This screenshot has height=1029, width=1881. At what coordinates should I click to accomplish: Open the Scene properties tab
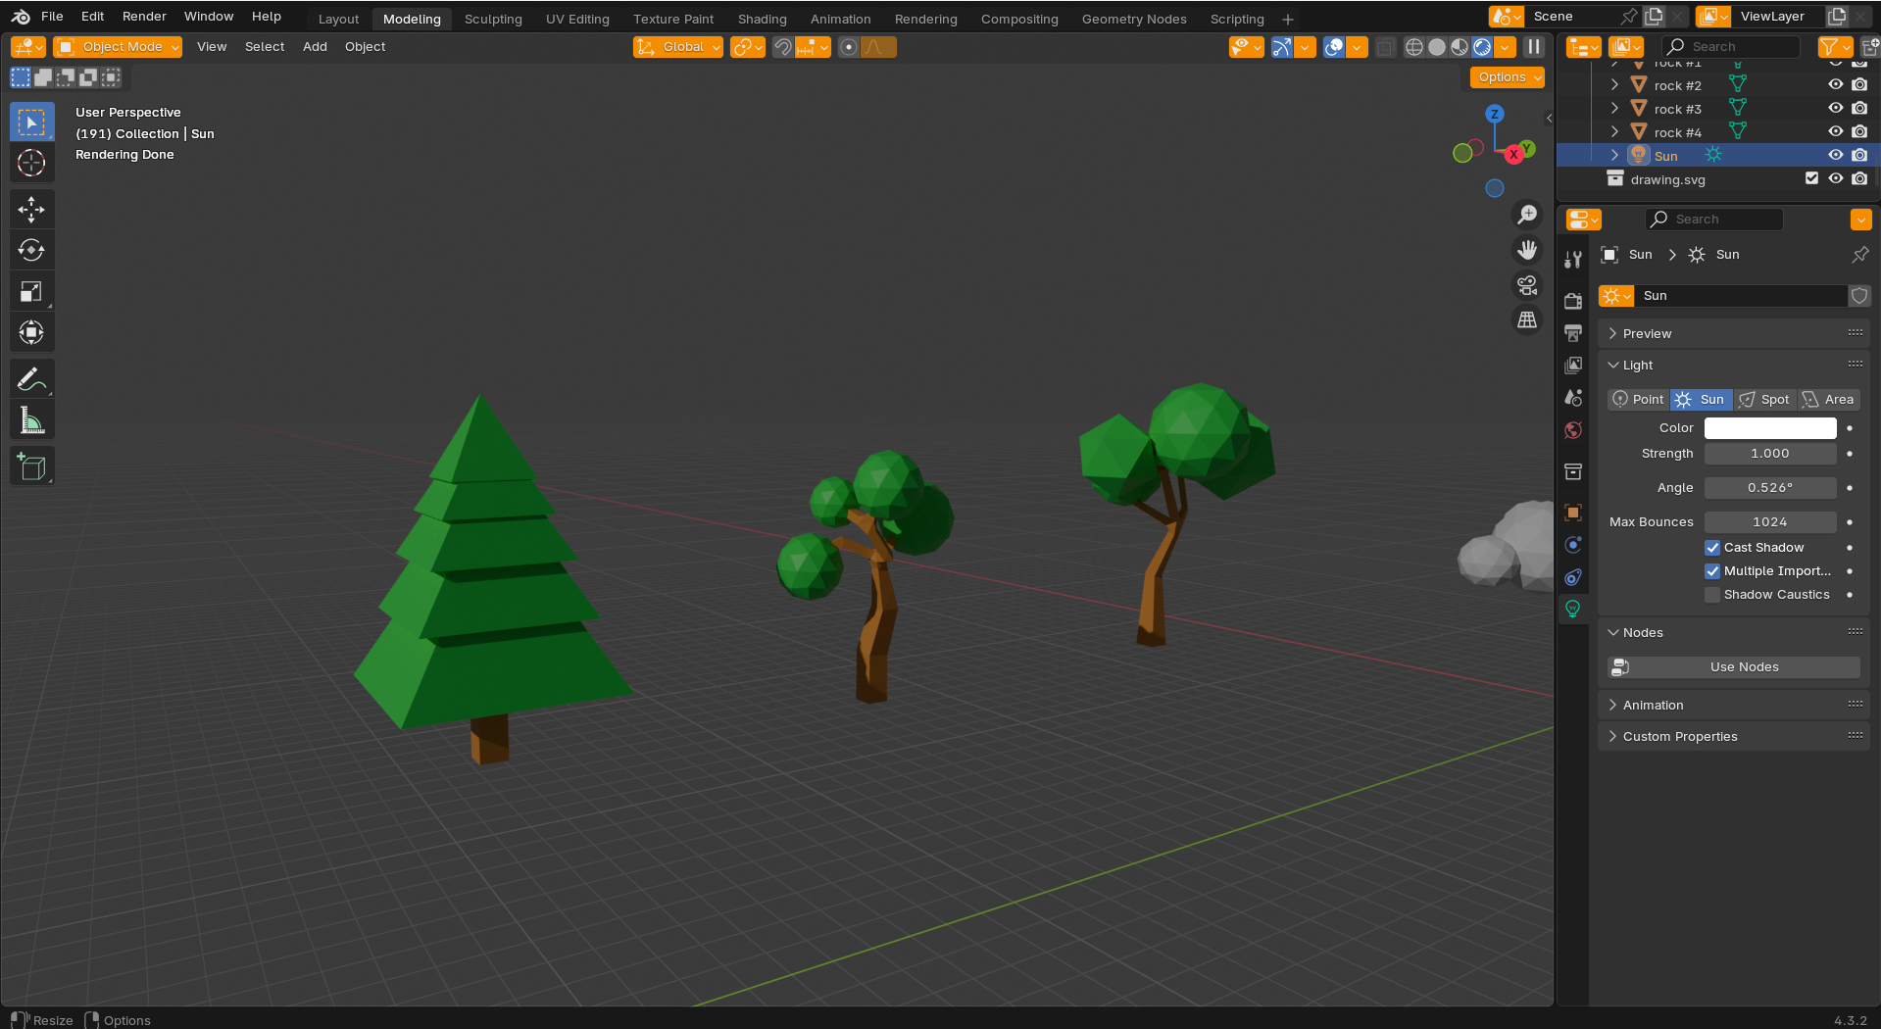pos(1573,398)
